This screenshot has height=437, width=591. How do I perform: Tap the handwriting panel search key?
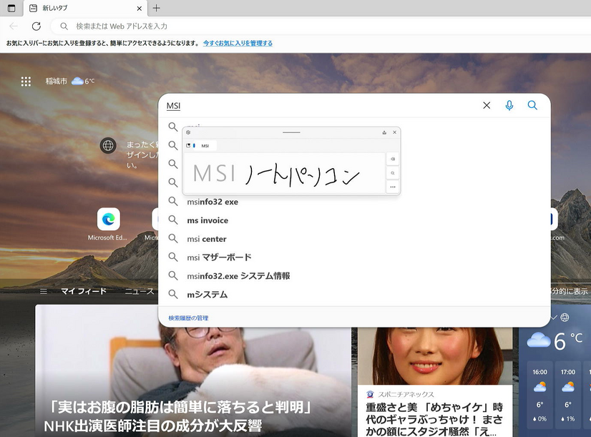393,173
